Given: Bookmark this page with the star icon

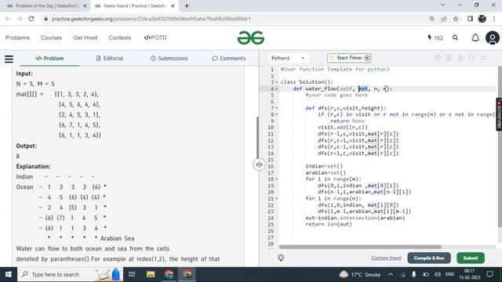Looking at the screenshot, I should tap(456, 19).
